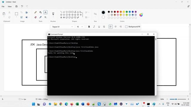
Task: Click the Paste clipboard icon
Action: pos(4,14)
